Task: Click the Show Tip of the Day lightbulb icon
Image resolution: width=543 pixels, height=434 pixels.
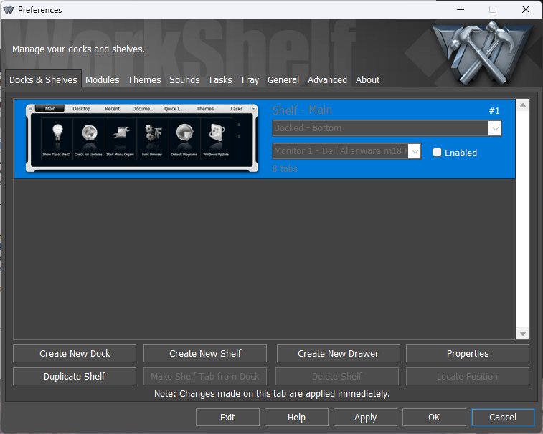Action: (56, 133)
